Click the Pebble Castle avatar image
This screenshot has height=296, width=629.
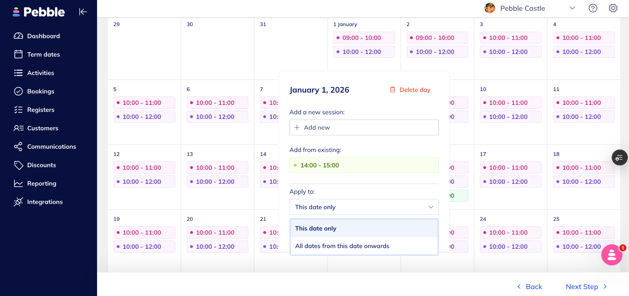[490, 8]
